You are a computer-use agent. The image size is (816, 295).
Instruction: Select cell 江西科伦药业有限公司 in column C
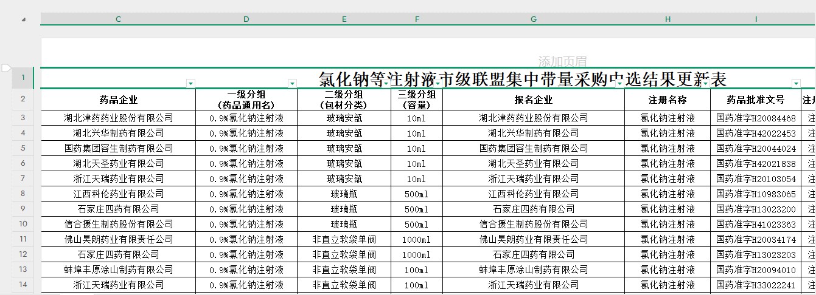click(119, 194)
